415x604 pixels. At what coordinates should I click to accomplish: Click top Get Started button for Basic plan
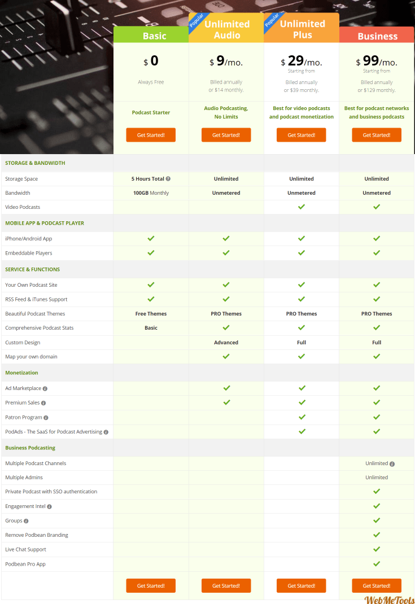pyautogui.click(x=151, y=135)
